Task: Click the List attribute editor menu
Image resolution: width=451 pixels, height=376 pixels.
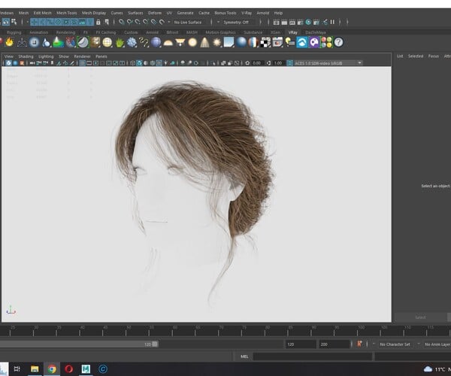Action: click(400, 56)
